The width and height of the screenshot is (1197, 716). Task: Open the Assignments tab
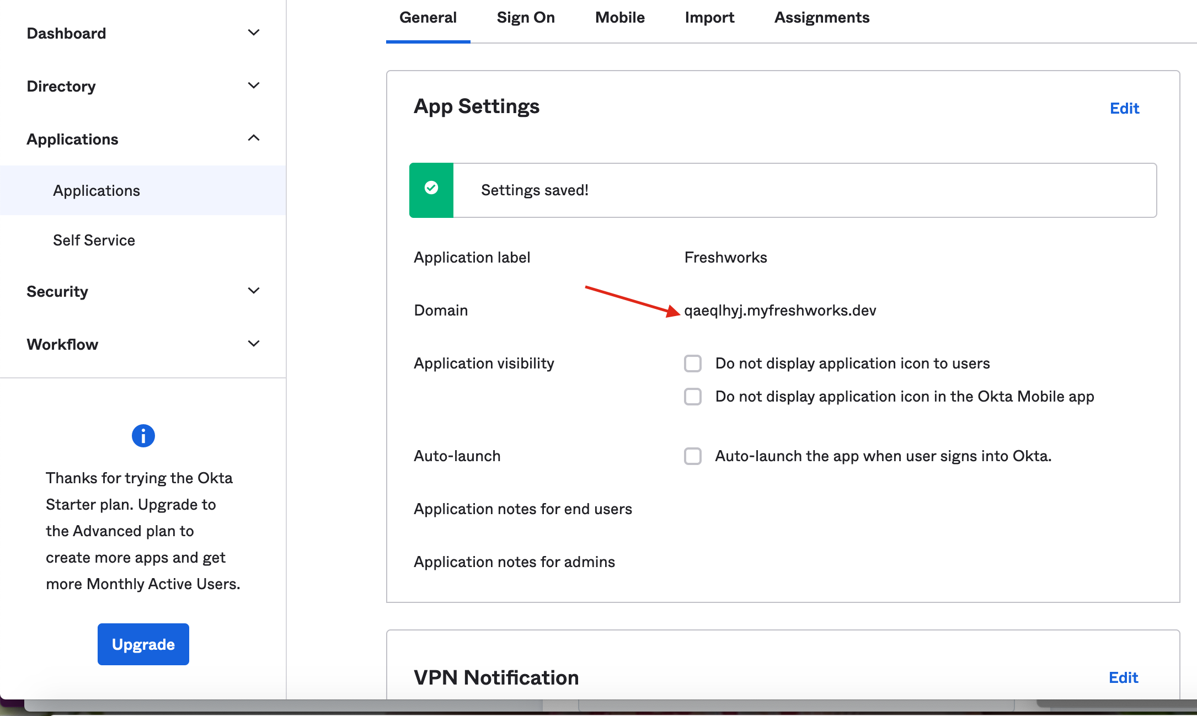tap(821, 18)
